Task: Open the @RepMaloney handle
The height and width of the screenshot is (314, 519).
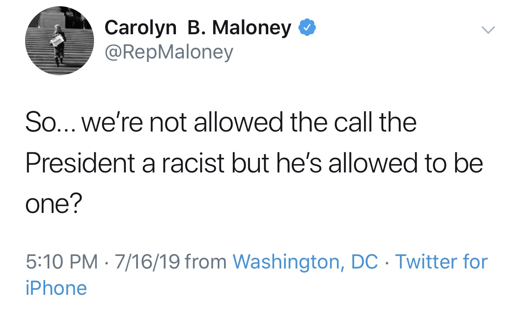Action: [x=169, y=53]
